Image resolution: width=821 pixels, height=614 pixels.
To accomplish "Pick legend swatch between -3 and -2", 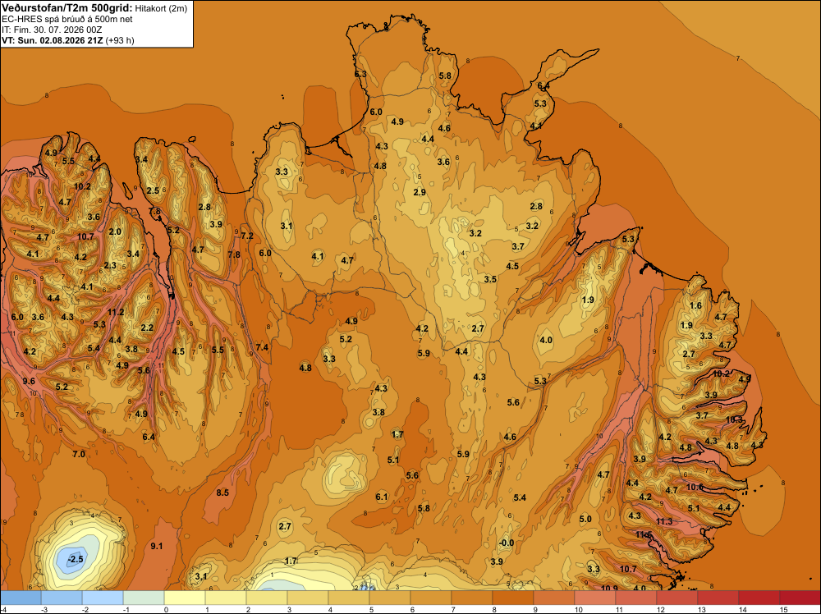I will click(62, 598).
